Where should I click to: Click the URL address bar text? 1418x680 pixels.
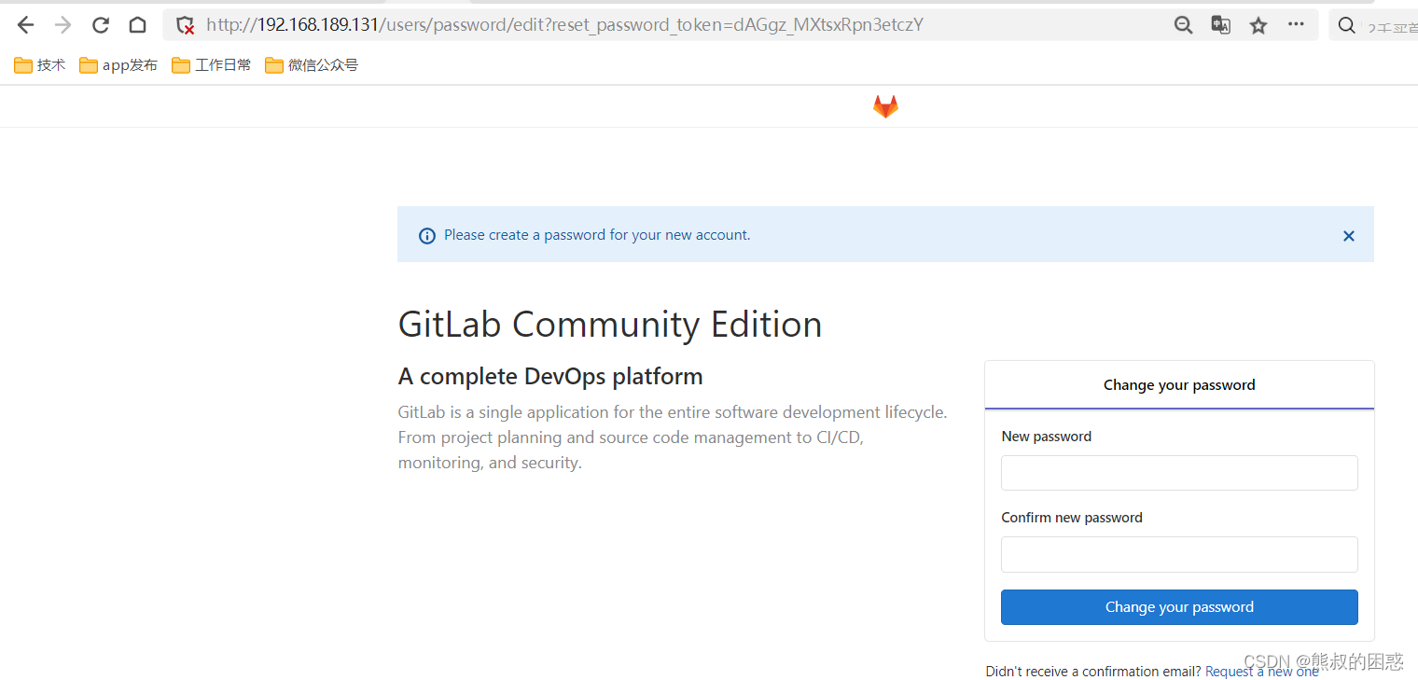click(x=564, y=25)
